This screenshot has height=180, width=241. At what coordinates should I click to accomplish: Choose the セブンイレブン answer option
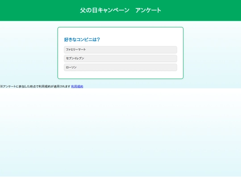pos(120,59)
